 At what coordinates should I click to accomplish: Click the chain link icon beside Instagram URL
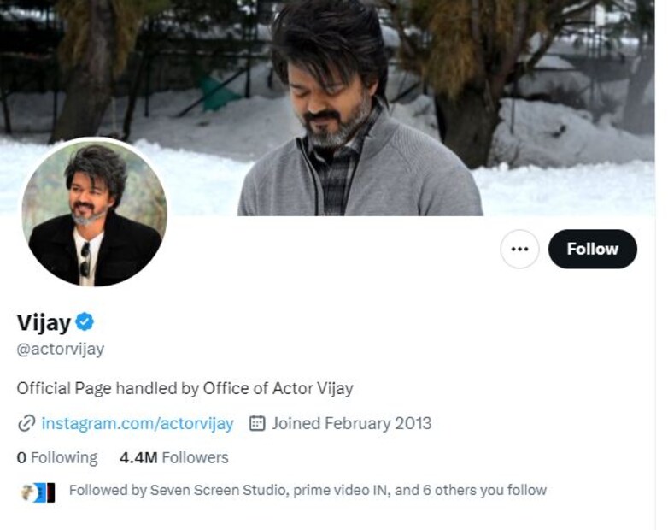click(26, 423)
